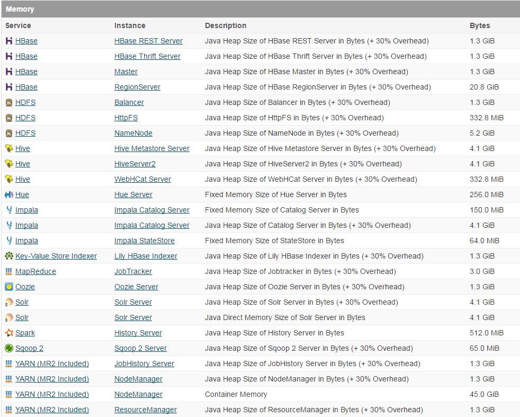Viewport: 520px width, 417px height.
Task: Click the Service column header
Action: point(18,25)
